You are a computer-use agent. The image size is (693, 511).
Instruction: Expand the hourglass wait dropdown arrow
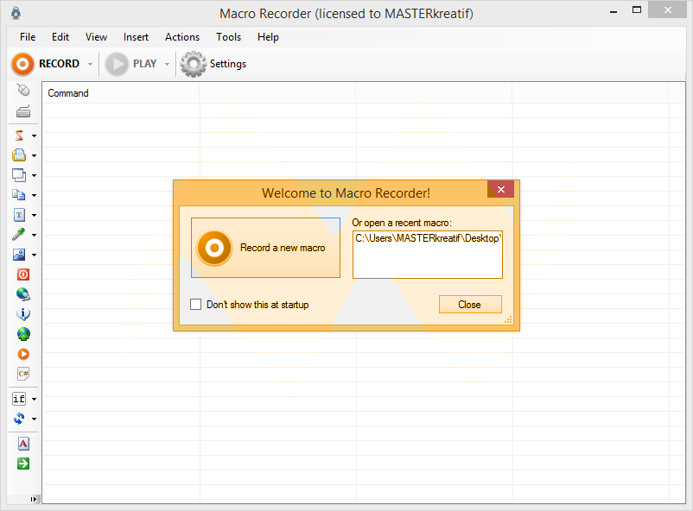coord(34,136)
